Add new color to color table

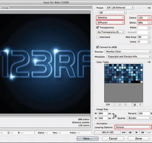134,105
